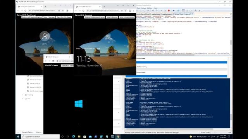Open Tools menu in PowerShell ISE
Screen dimensions: 248x139
(138, 8)
